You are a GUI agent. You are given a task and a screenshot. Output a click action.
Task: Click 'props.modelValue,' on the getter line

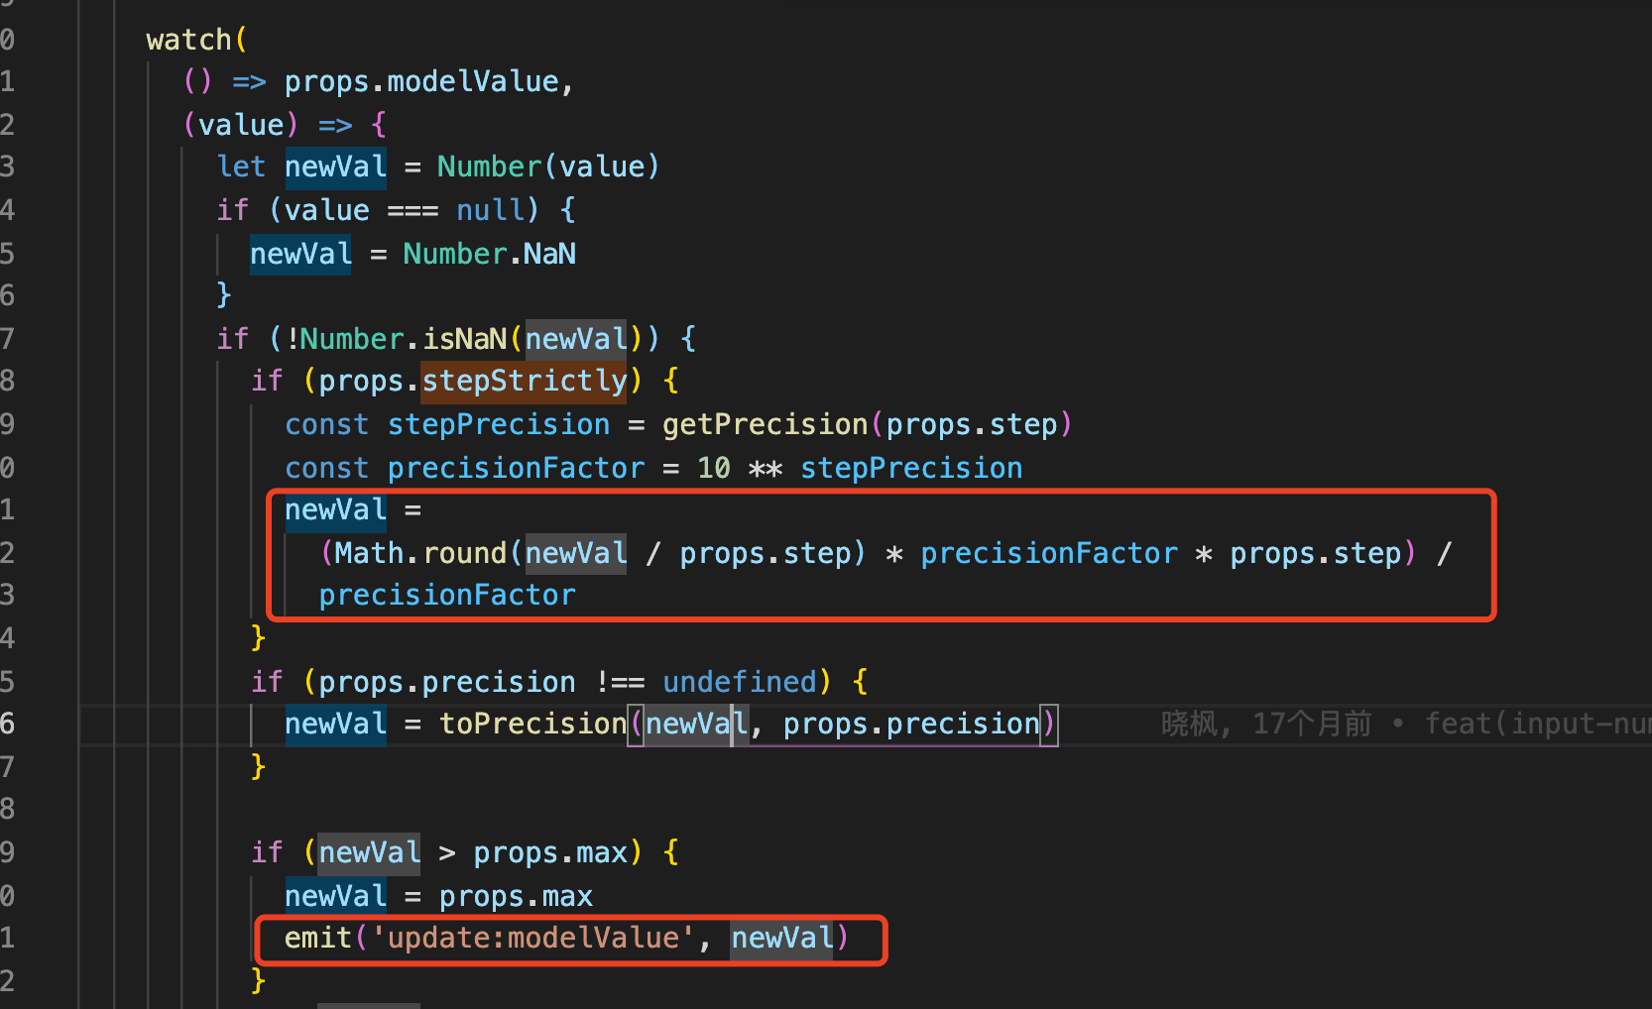429,81
